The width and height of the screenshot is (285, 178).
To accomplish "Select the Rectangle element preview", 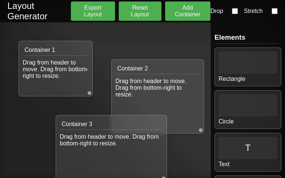I will click(248, 63).
